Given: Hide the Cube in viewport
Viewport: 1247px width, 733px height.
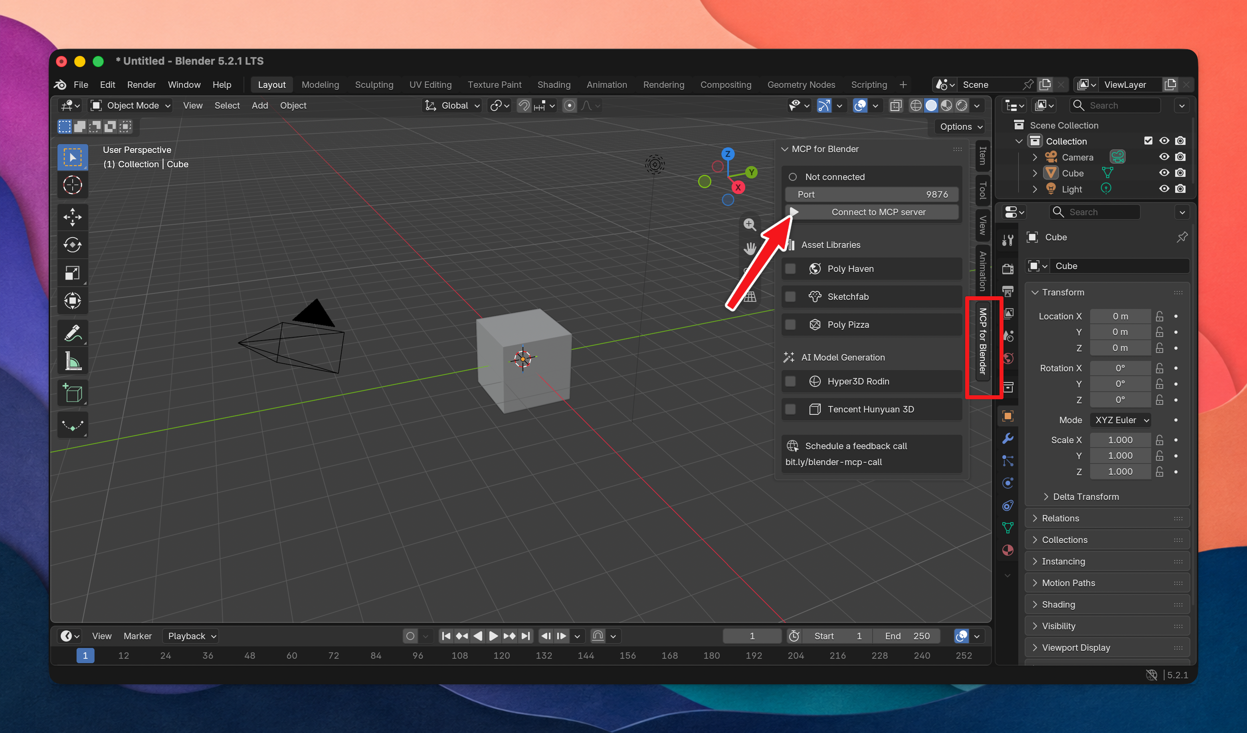Looking at the screenshot, I should (x=1164, y=173).
